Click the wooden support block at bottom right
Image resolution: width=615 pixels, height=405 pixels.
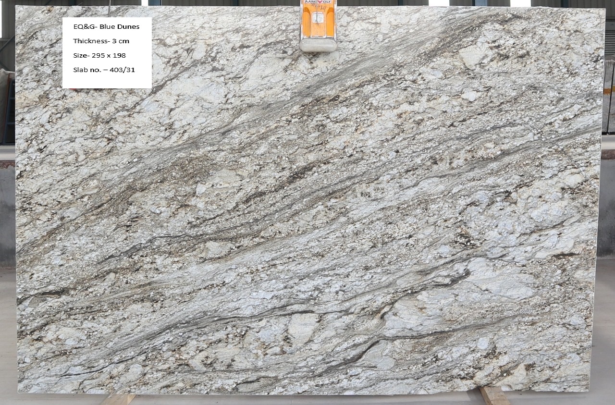(x=494, y=396)
